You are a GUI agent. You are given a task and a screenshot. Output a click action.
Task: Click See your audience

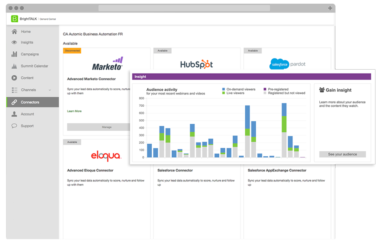(x=342, y=154)
